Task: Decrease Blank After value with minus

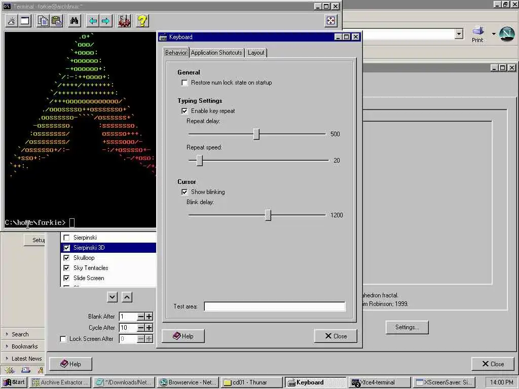Action: [141, 317]
